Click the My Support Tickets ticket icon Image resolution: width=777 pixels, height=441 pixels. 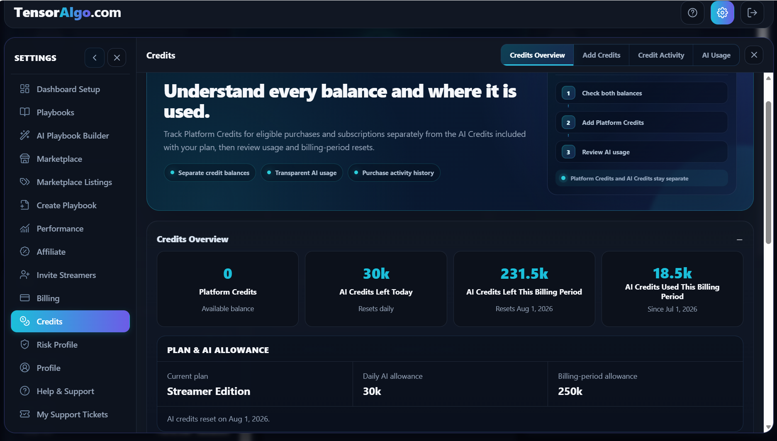coord(25,414)
